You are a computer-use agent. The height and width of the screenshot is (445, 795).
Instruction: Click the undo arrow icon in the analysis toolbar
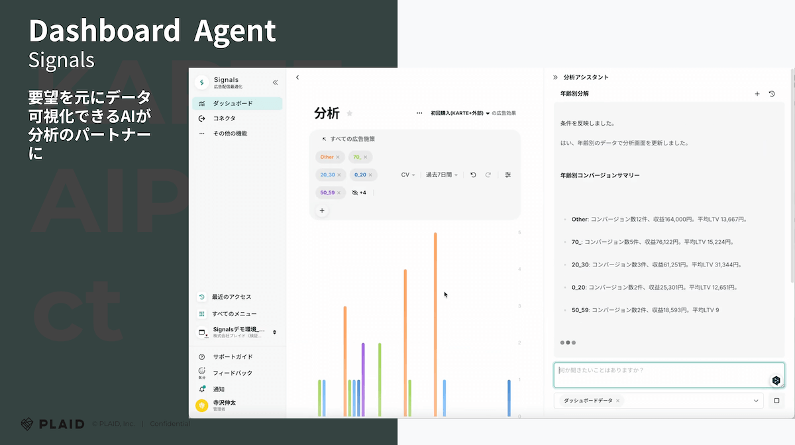(472, 175)
